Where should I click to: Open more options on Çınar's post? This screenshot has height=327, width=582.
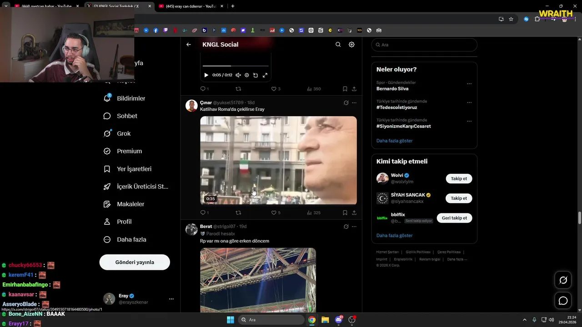tap(354, 103)
